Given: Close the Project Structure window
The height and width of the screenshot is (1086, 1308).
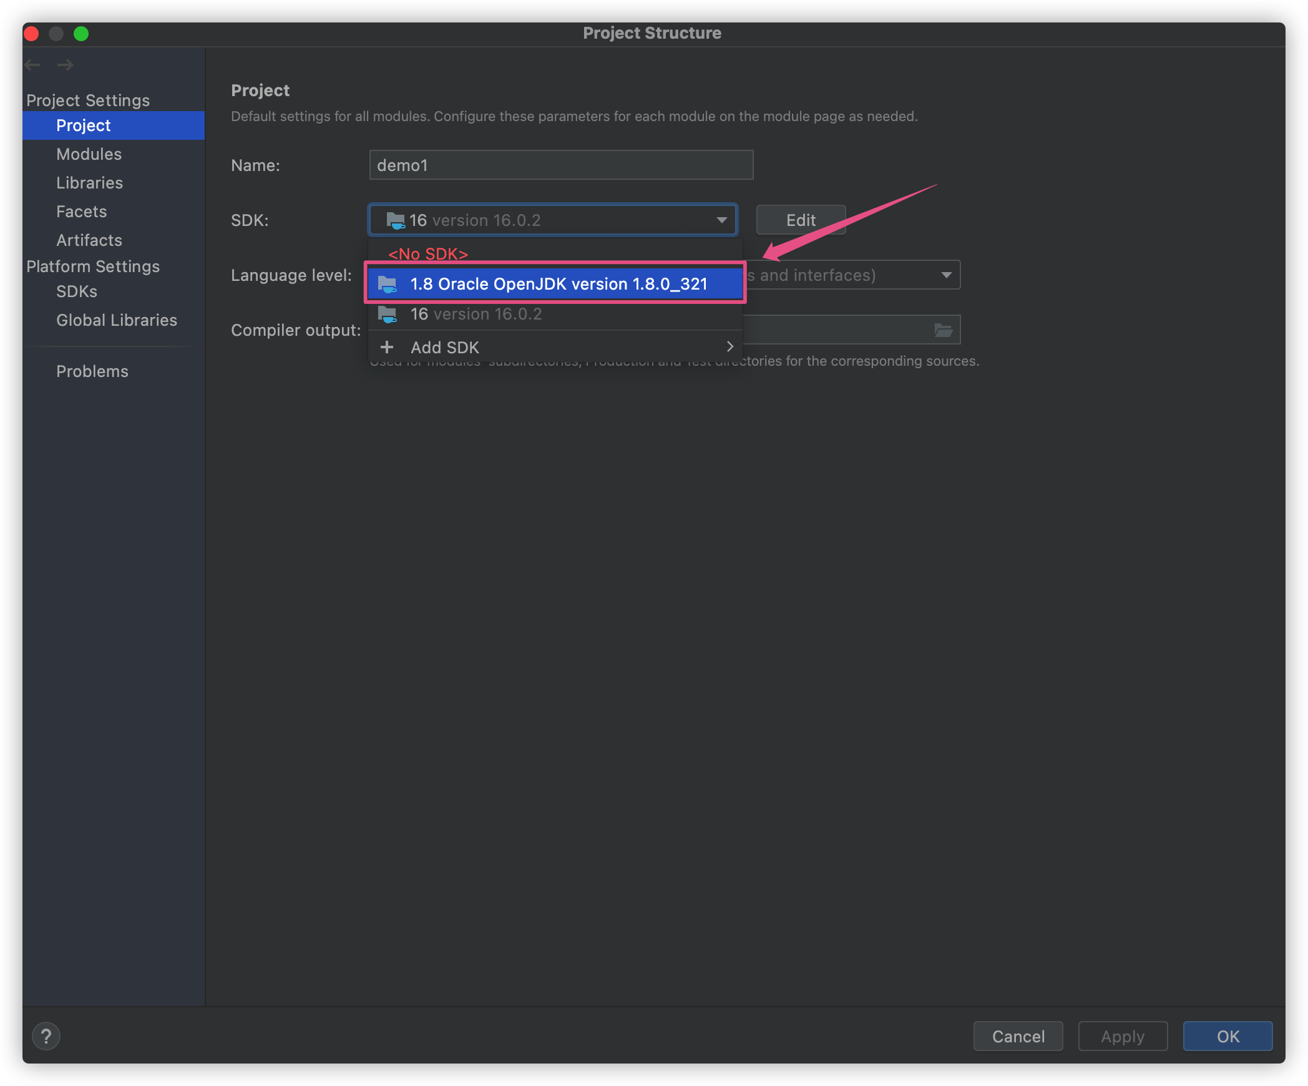Looking at the screenshot, I should 32,33.
